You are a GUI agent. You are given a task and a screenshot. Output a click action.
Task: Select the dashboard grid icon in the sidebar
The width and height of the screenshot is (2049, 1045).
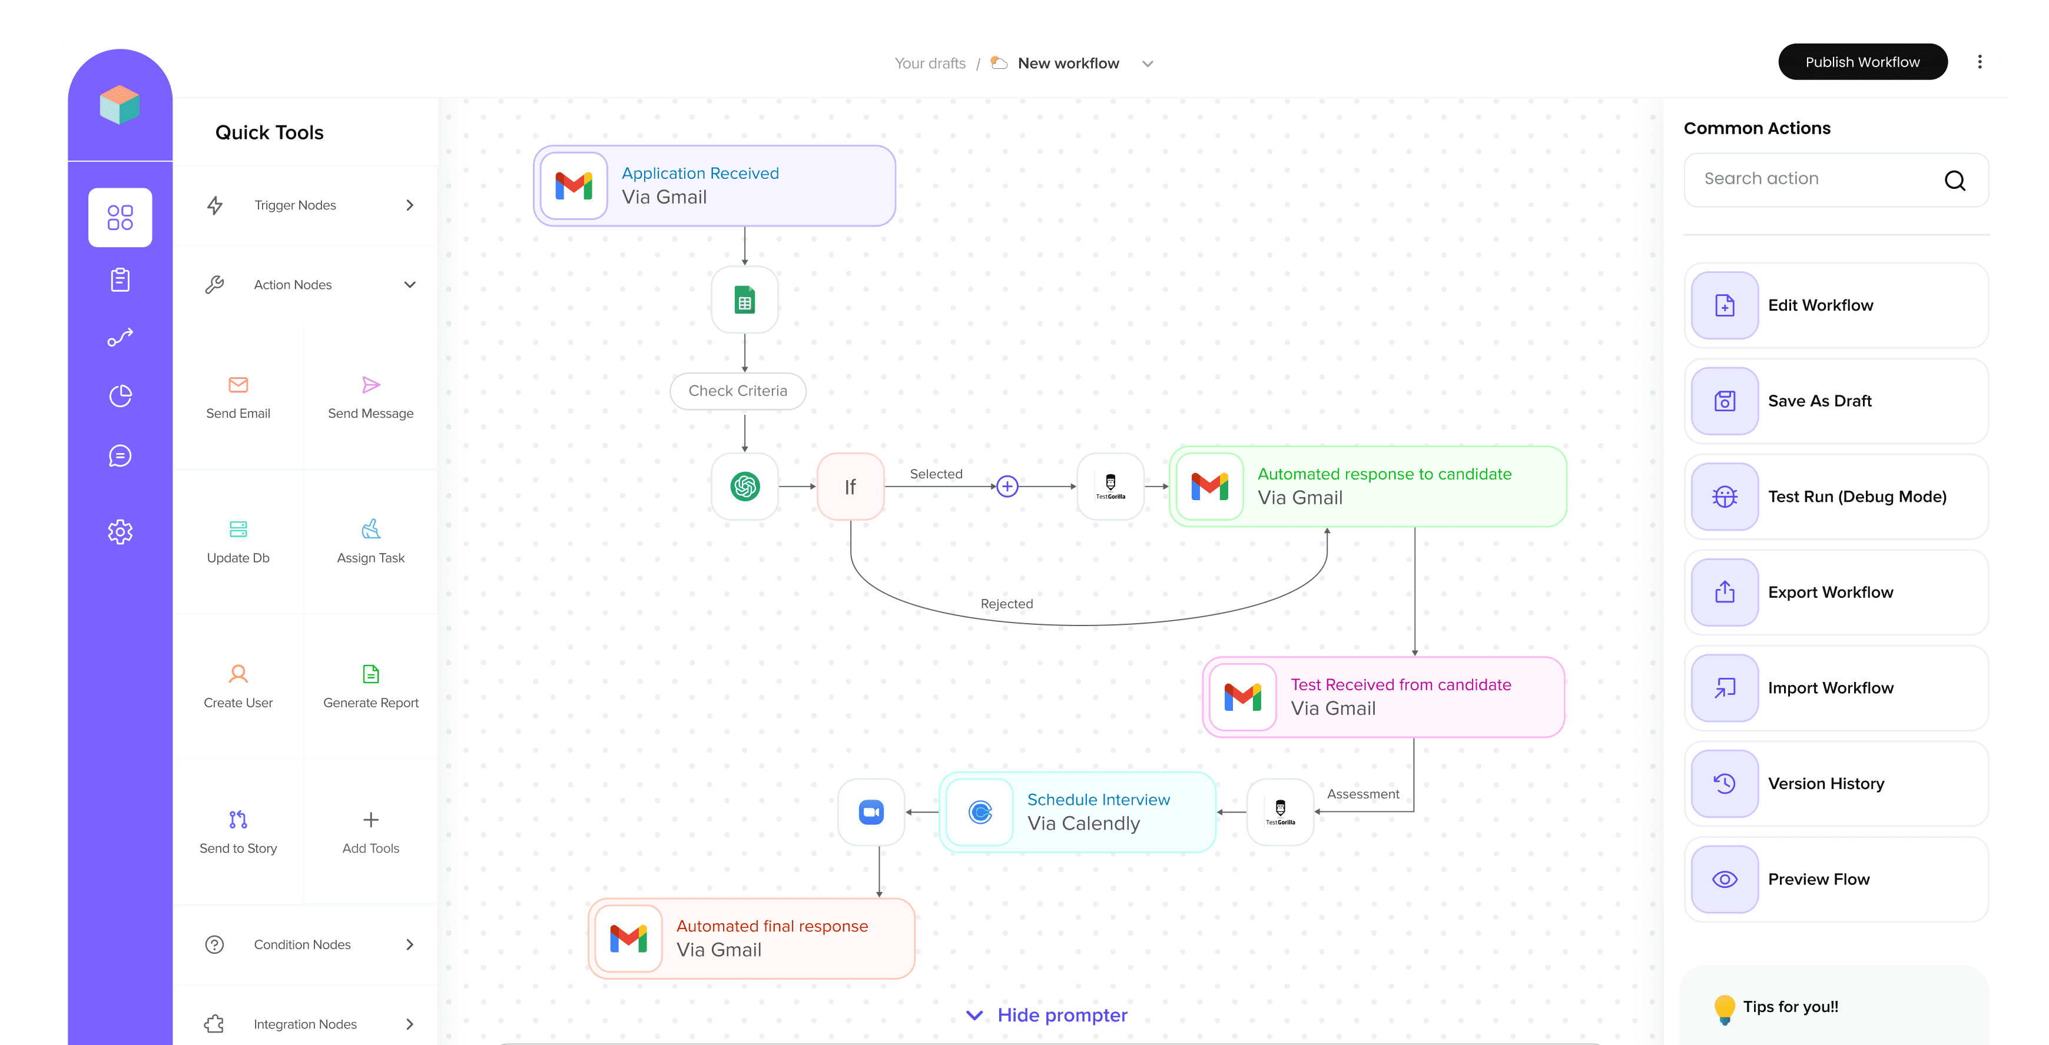pyautogui.click(x=120, y=217)
